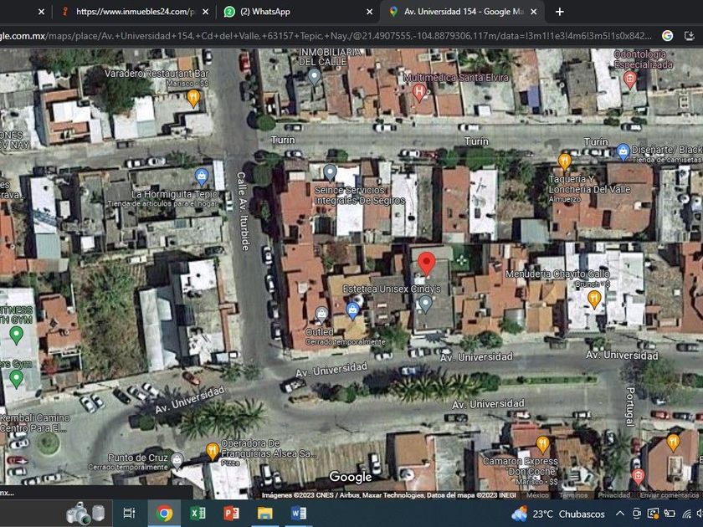The height and width of the screenshot is (527, 703).
Task: Open the Seince Servicios Integrales pin
Action: [x=330, y=173]
